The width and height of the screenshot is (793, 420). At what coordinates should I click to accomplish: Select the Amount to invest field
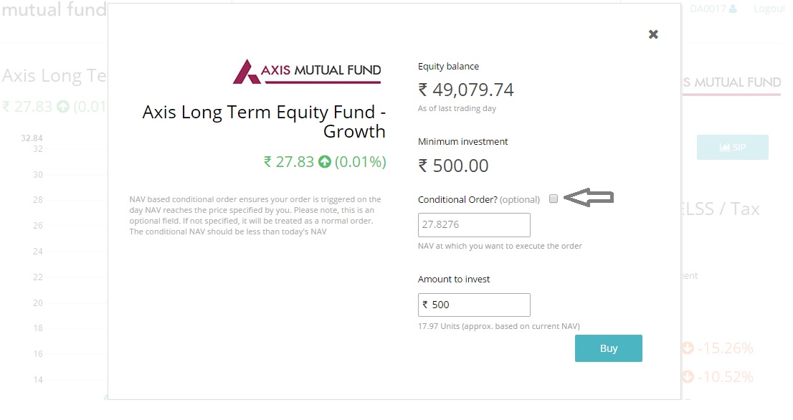[474, 305]
